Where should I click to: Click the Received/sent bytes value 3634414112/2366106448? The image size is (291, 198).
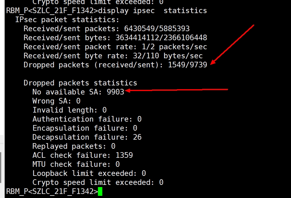pos(161,38)
